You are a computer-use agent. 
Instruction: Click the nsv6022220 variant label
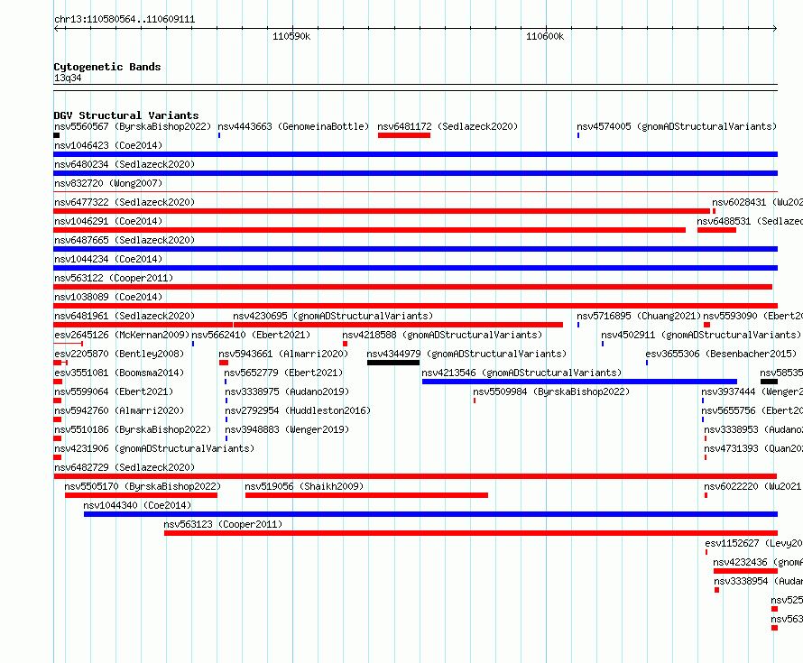pos(752,486)
